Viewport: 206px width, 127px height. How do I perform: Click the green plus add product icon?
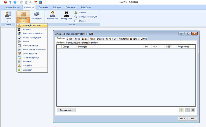tap(182, 110)
